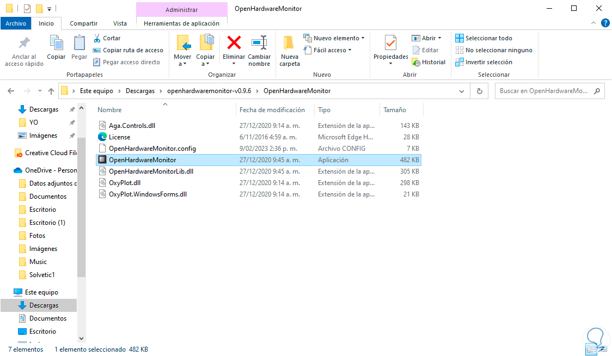Image resolution: width=612 pixels, height=356 pixels.
Task: Go up one folder level arrow
Action: coord(51,91)
